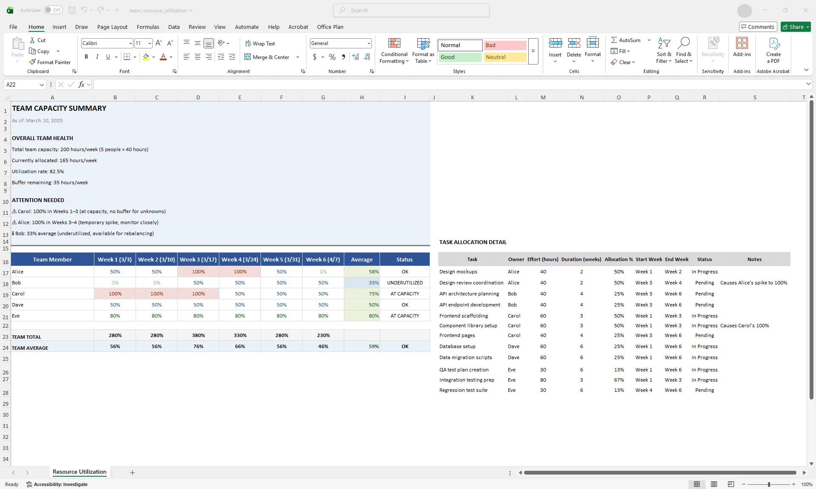Expand the number format dropdown

click(x=368, y=43)
